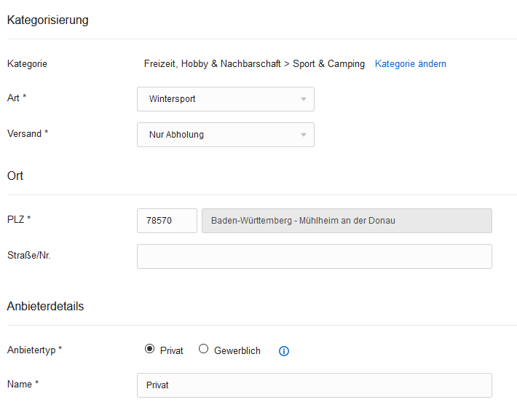
Task: Select the Privat radio button
Action: [149, 349]
